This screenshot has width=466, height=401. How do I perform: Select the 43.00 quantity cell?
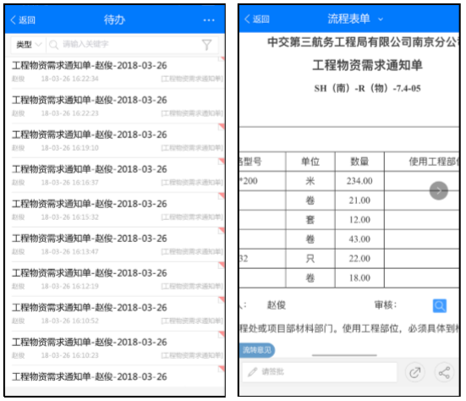click(x=359, y=239)
